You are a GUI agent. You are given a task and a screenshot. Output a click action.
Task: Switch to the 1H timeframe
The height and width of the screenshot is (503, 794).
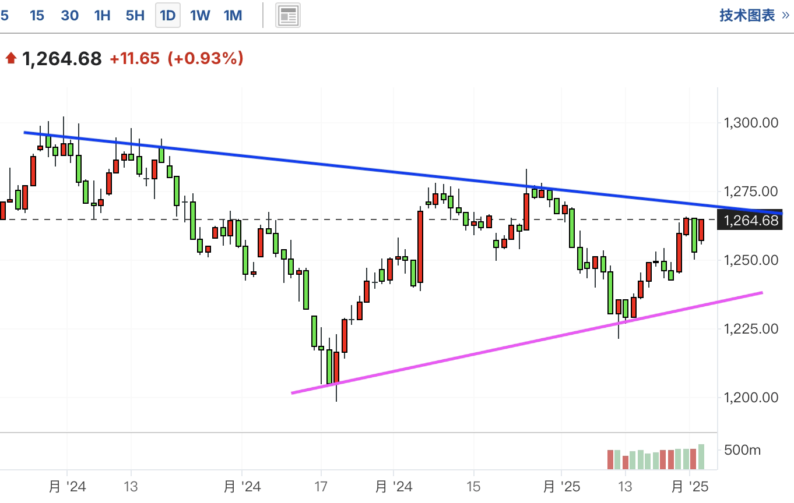point(103,15)
